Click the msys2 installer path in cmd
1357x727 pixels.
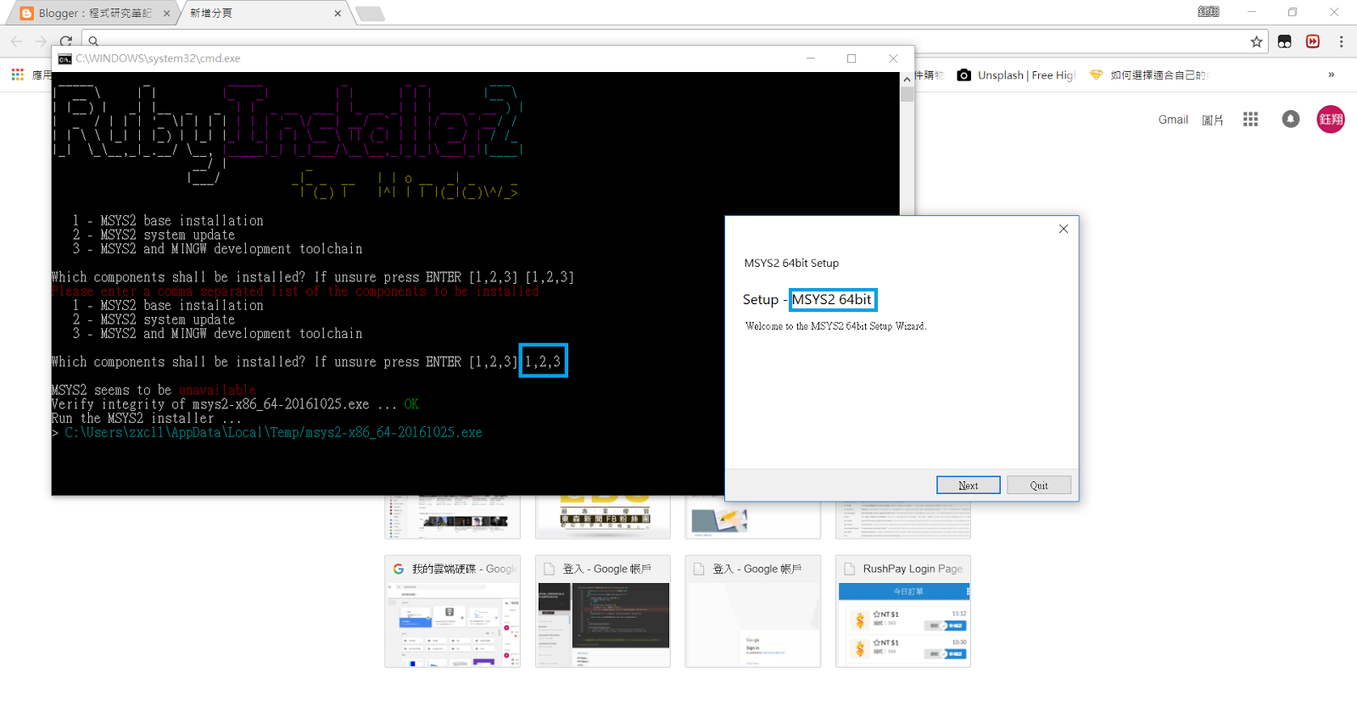click(273, 432)
